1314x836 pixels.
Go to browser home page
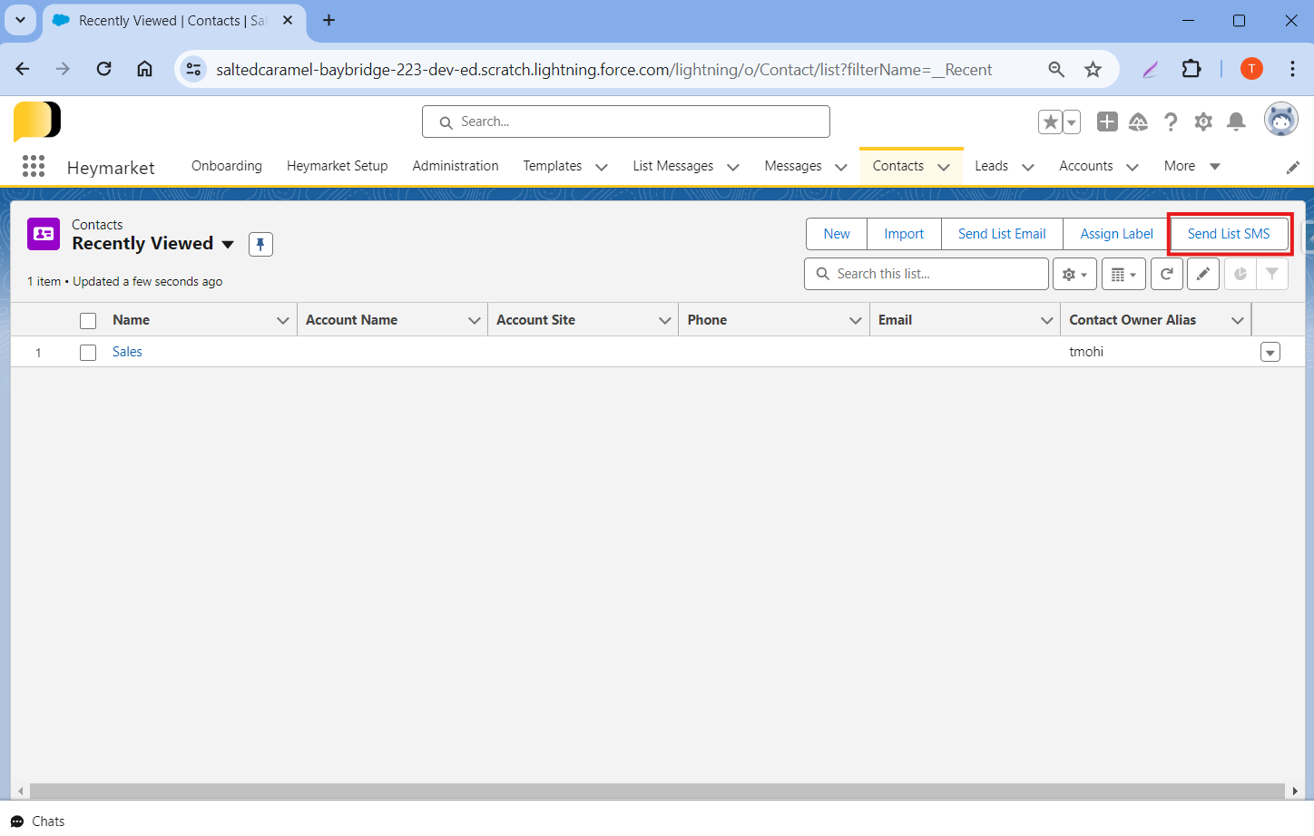144,69
